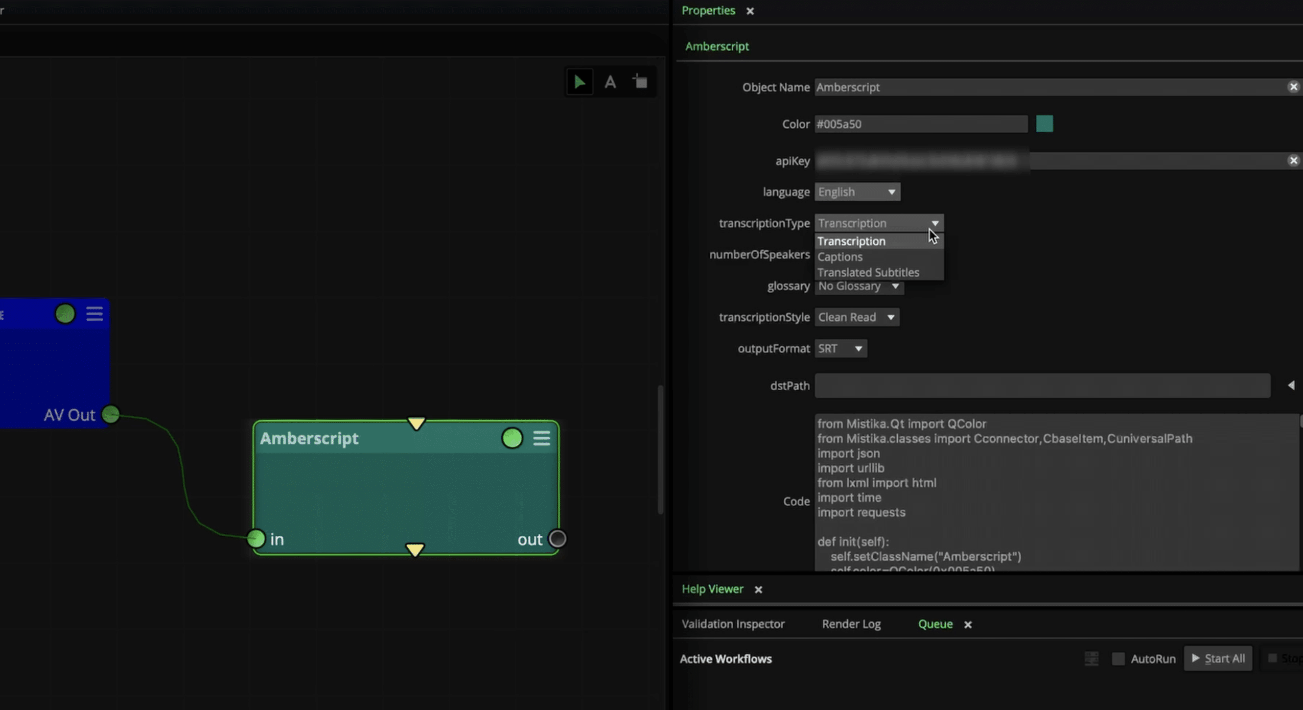Click the Color hex value field

(921, 124)
